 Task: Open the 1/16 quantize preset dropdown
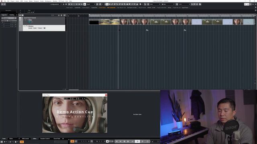tap(184, 4)
